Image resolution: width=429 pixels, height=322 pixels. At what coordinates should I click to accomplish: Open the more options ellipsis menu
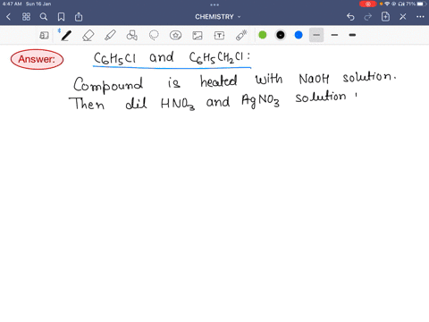(x=420, y=17)
